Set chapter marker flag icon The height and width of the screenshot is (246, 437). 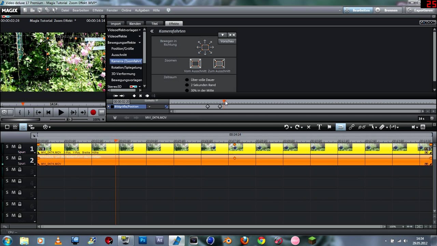click(329, 127)
